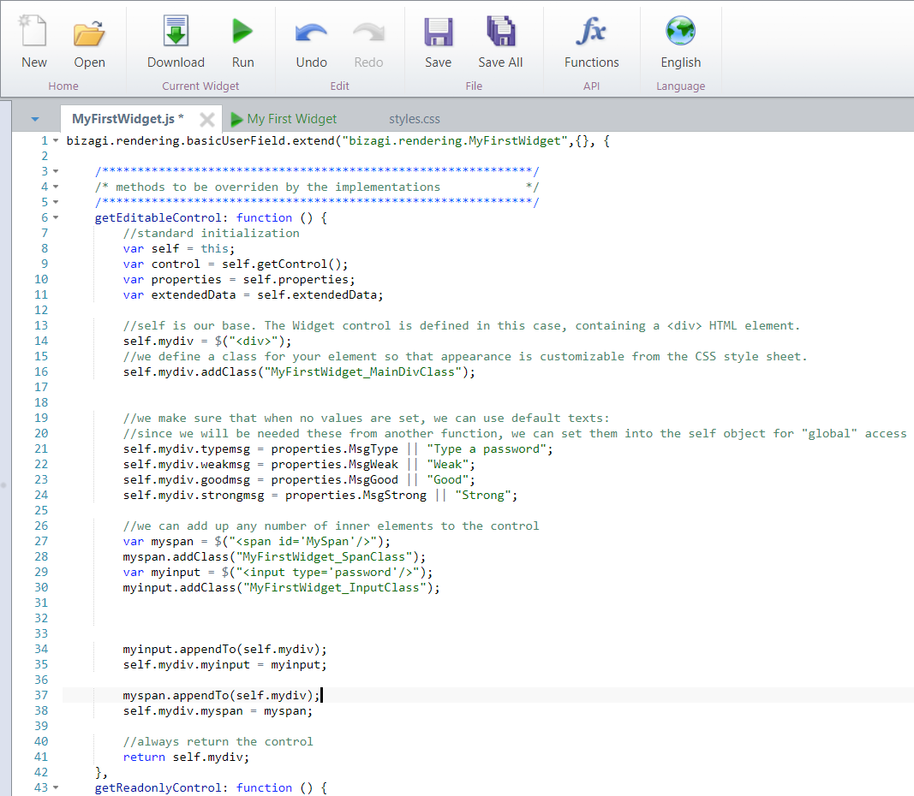
Task: Open the fx Functions API reference
Action: [x=591, y=30]
